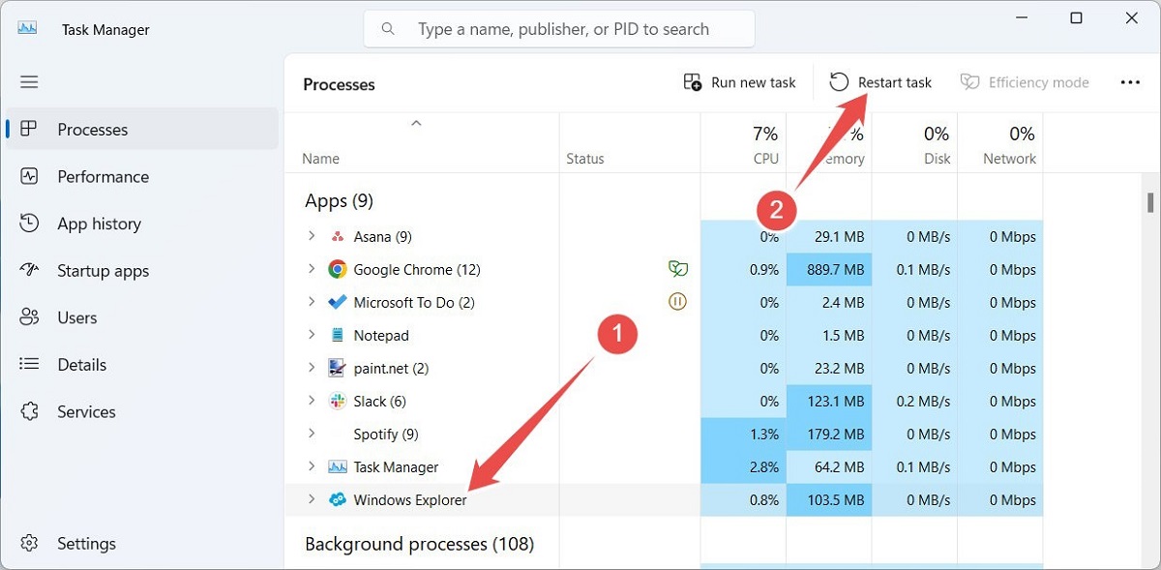
Task: Enable Efficiency mode for the selected process
Action: (x=1026, y=82)
